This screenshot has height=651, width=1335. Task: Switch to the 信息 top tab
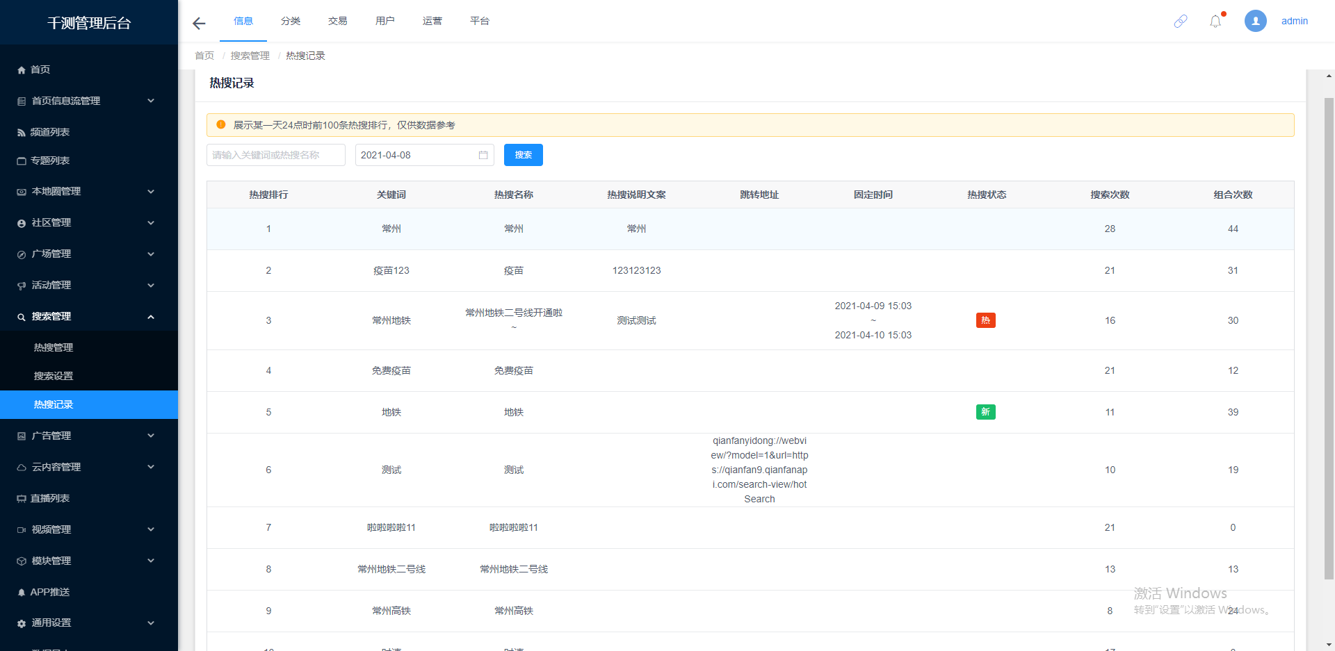243,21
